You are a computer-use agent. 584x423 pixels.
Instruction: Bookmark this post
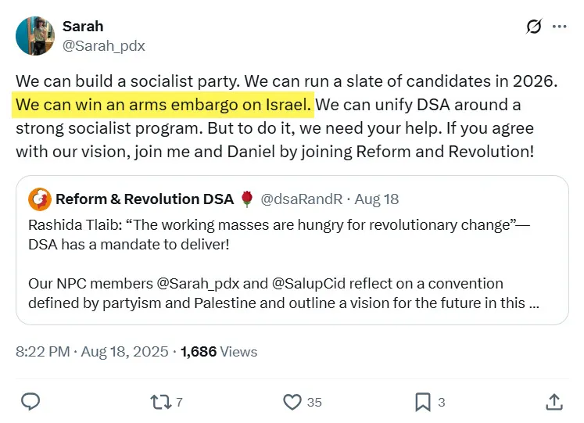422,402
